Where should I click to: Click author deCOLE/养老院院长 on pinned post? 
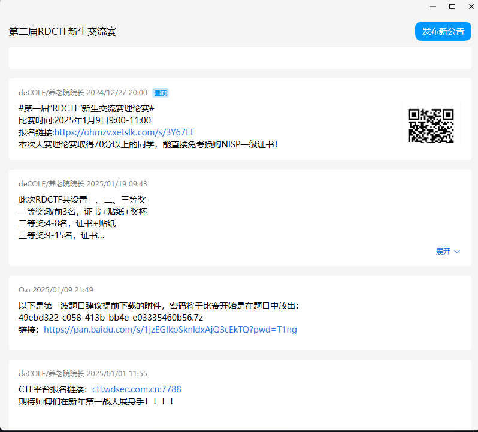(52, 93)
